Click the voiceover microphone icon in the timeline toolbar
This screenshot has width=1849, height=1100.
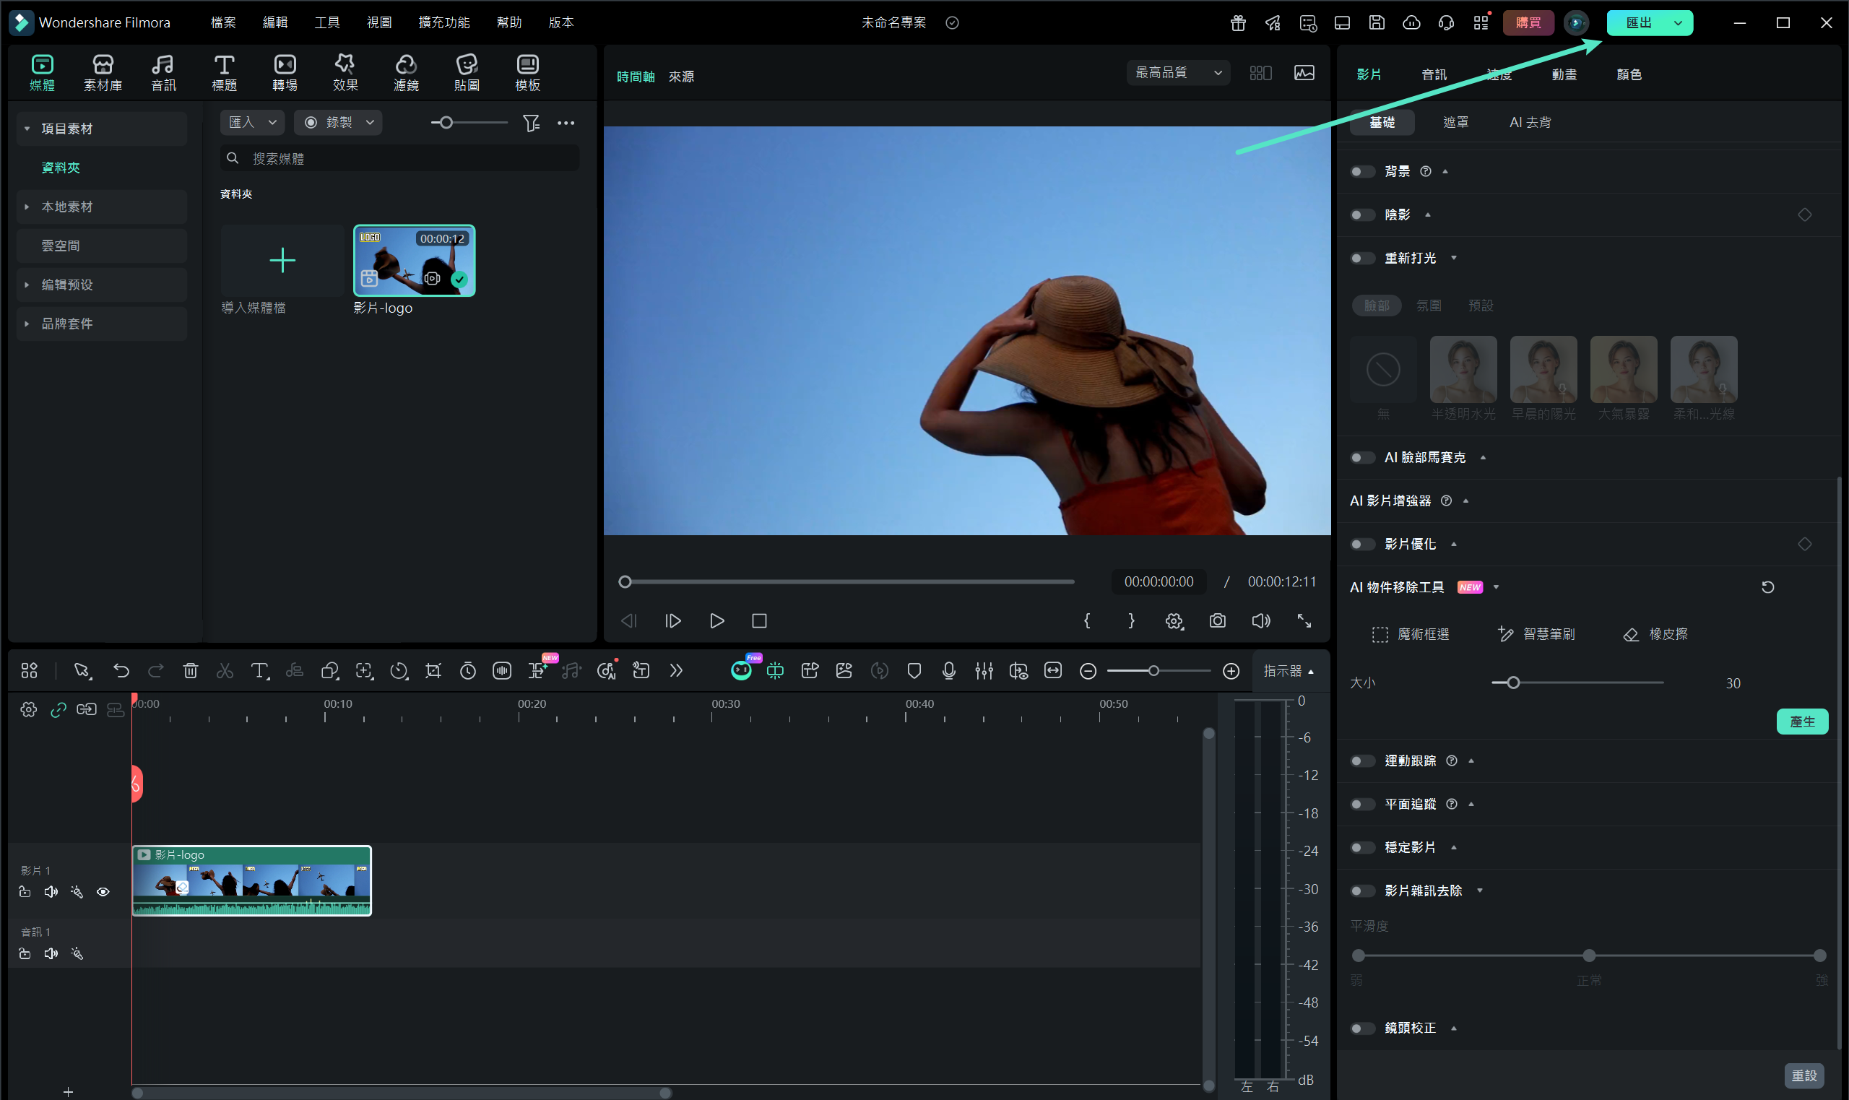(x=948, y=671)
